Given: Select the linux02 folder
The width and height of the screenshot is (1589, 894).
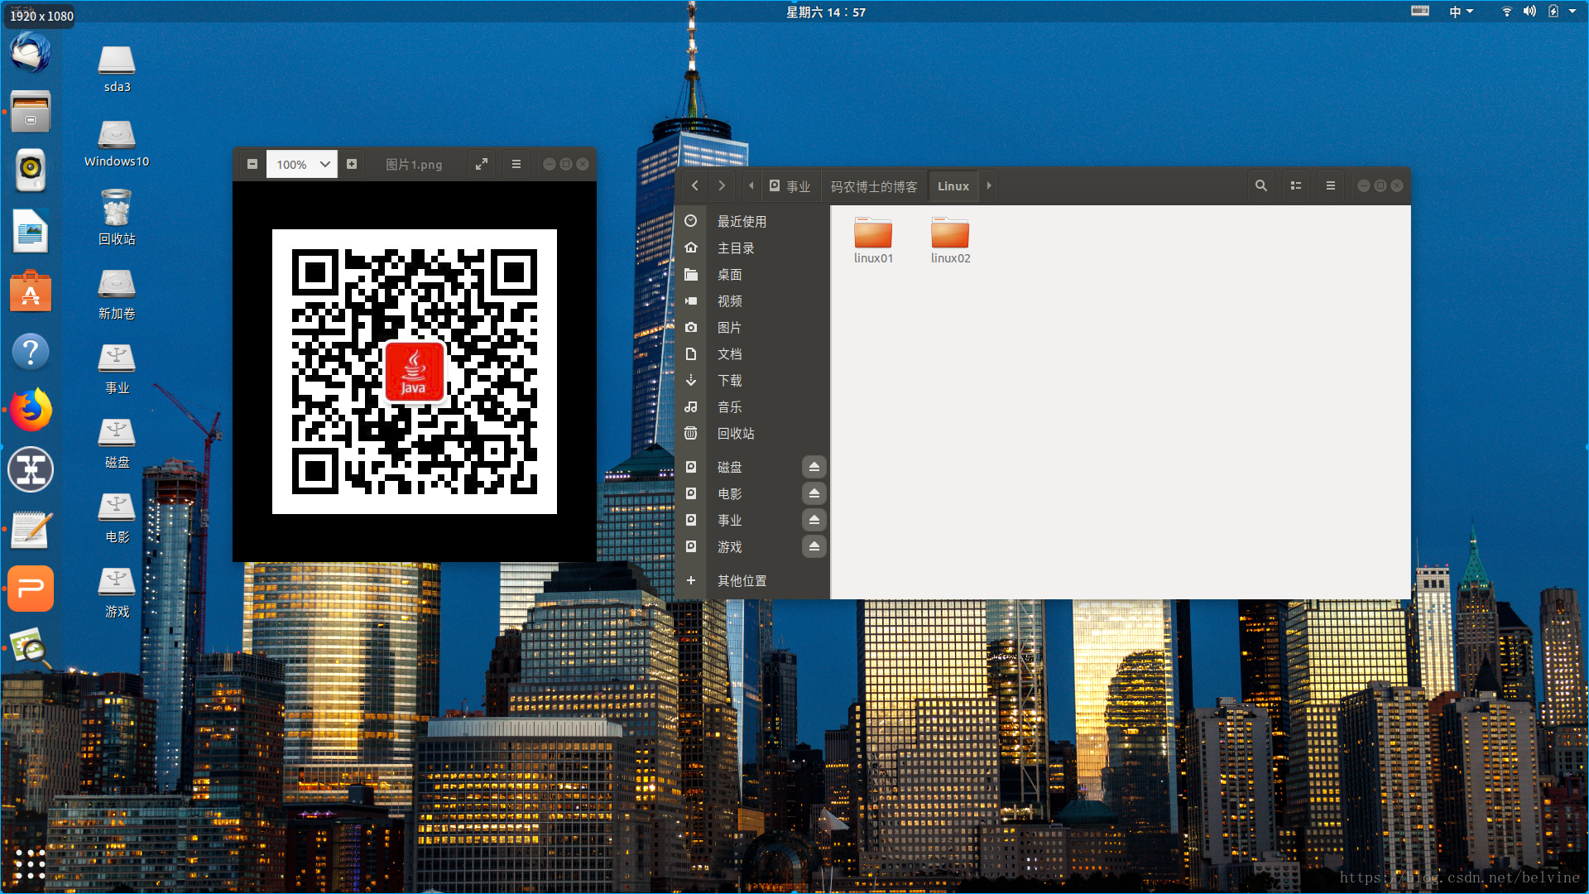Looking at the screenshot, I should (950, 240).
